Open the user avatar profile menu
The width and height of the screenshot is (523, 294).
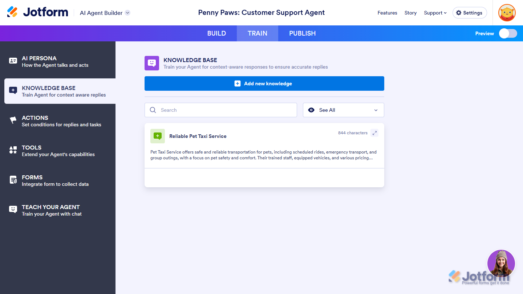pos(507,13)
